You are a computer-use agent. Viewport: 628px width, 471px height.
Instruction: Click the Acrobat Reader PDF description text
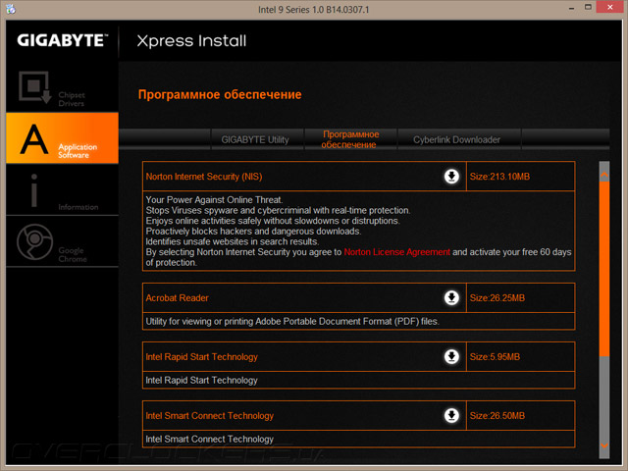tap(292, 321)
